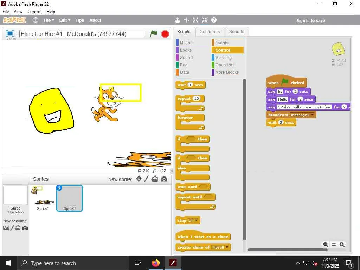
Task: Paint a new sprite with brush icon
Action: (147, 179)
